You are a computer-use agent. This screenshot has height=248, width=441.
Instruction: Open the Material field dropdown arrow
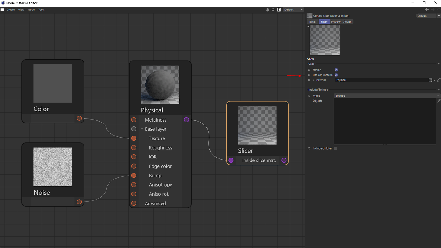[x=434, y=80]
